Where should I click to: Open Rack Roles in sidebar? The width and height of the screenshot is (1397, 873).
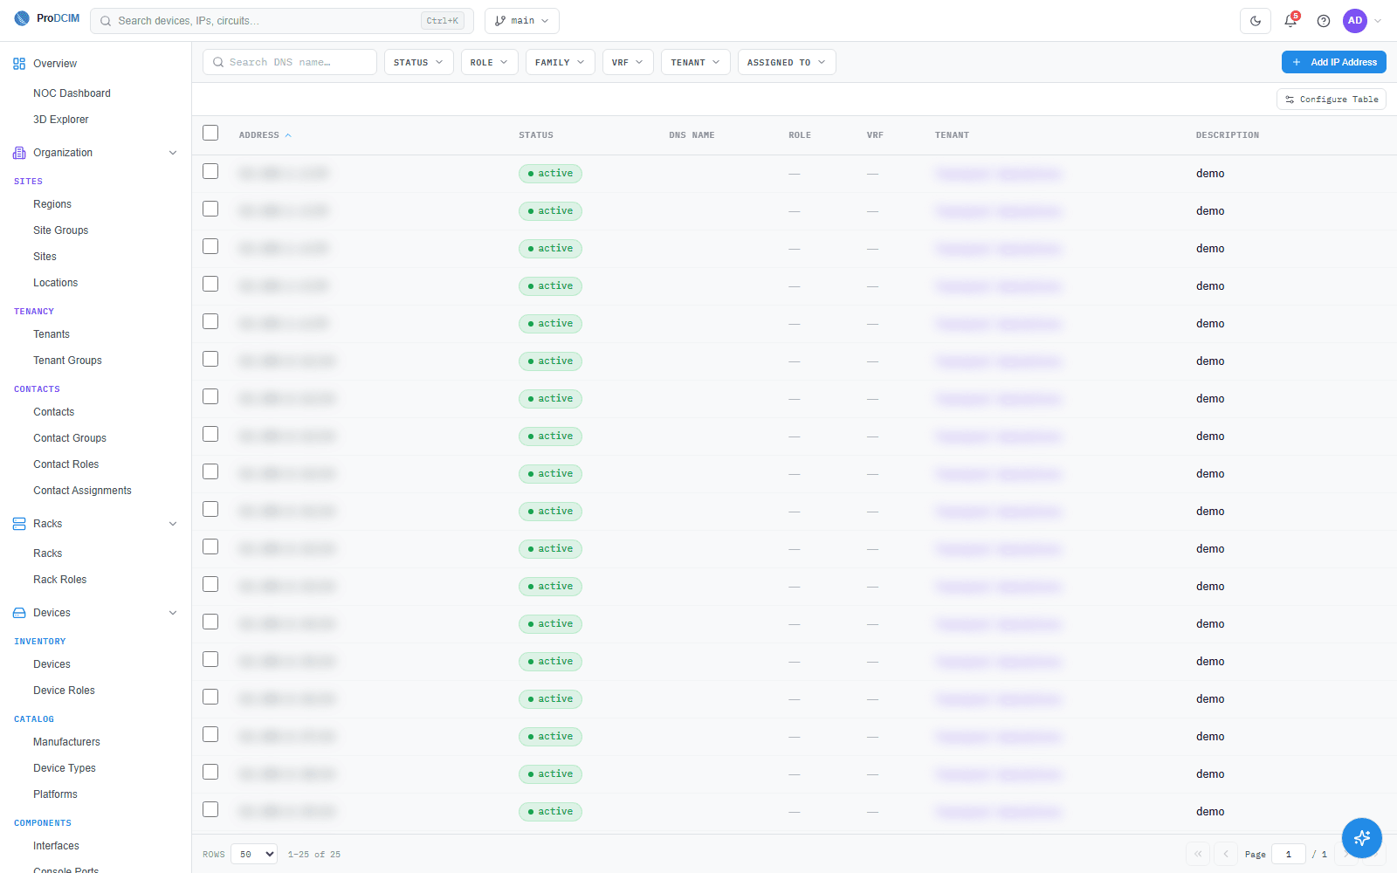60,580
